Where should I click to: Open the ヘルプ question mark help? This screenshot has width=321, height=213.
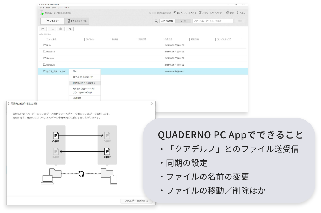point(240,13)
